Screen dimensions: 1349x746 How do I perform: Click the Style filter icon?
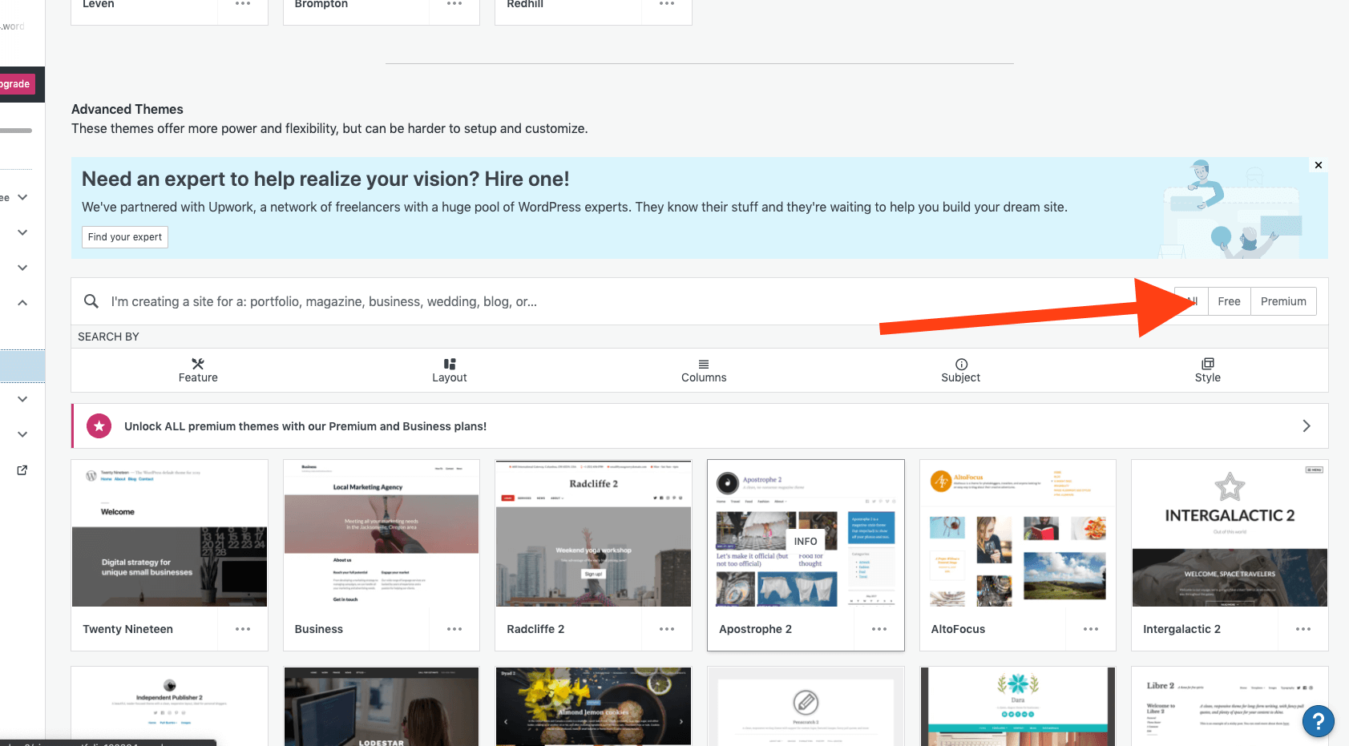pos(1208,364)
